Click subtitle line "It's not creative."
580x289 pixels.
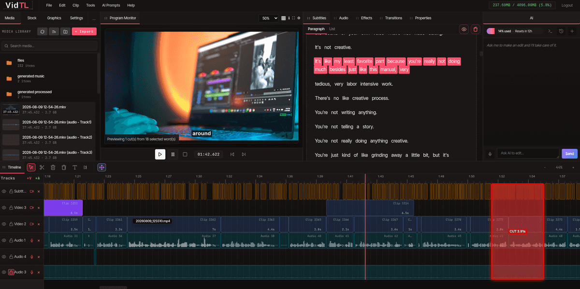(333, 47)
